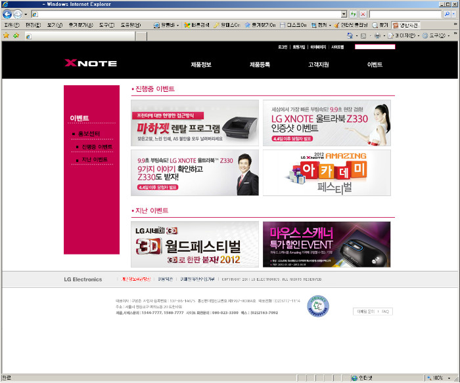Click the IE Home icon
The image size is (460, 383).
(x=350, y=35)
